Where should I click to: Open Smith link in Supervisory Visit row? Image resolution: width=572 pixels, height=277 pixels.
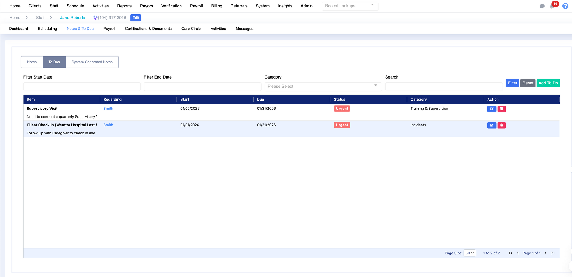coord(108,109)
